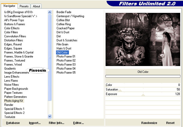Click the category list scroll down arrow
Image resolution: width=183 pixels, height=127 pixels.
point(50,116)
